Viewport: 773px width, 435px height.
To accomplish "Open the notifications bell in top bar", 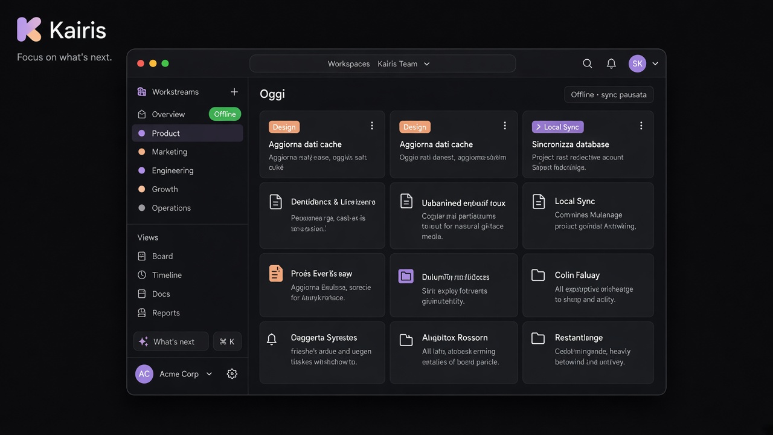I will click(x=611, y=63).
